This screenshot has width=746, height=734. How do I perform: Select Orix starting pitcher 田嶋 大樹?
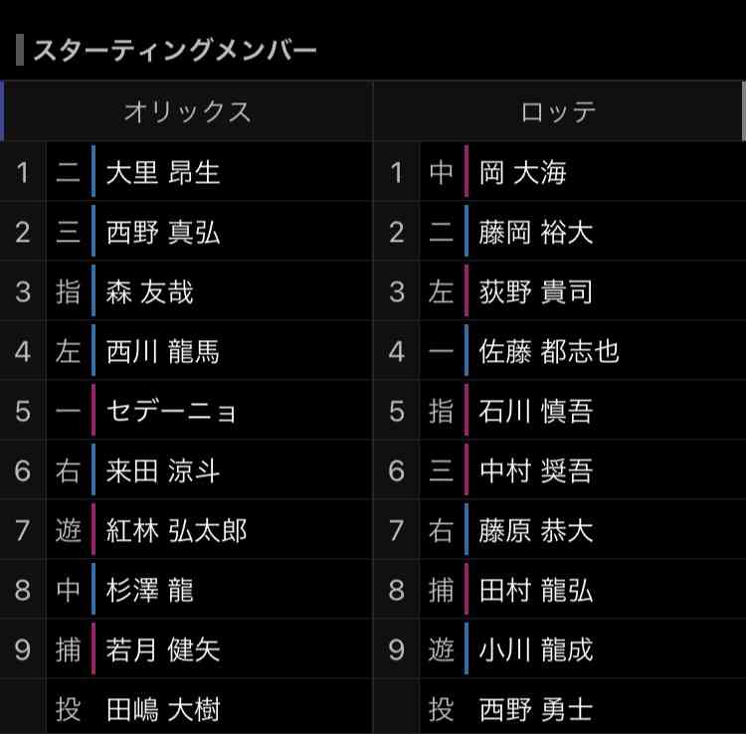163,709
